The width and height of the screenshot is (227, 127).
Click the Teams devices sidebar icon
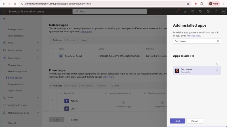click(x=4, y=50)
